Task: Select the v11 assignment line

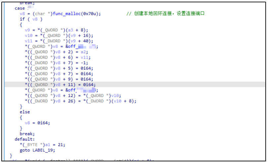Action: point(59,41)
